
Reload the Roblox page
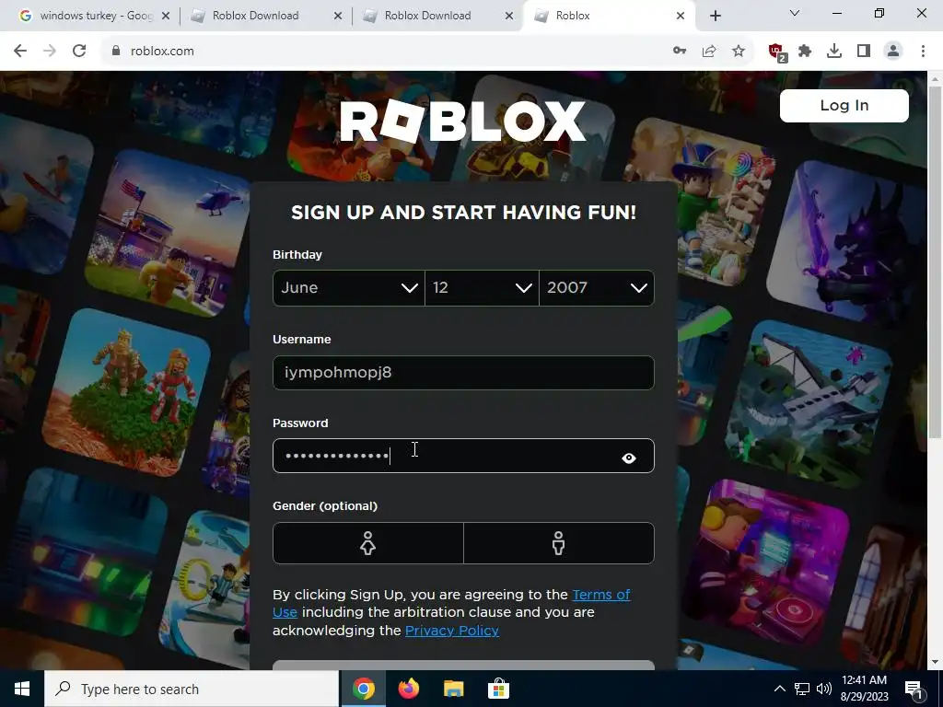(x=79, y=52)
